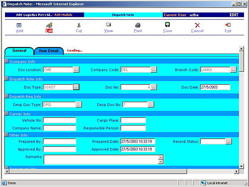Open Company Code lookup button
Viewport: 249px width, 187px height.
click(154, 70)
